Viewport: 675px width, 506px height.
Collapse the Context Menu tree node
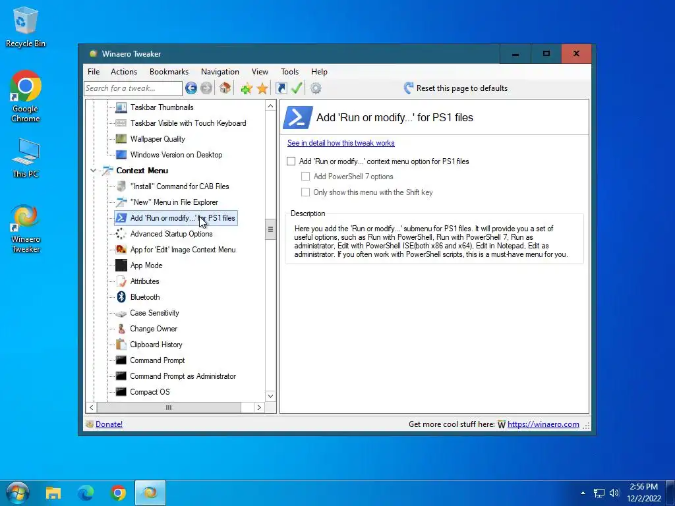(x=93, y=171)
